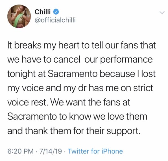Image resolution: width=168 pixels, height=161 pixels.
Task: Click the word "cancel" in the tweet
Action: pyautogui.click(x=67, y=59)
